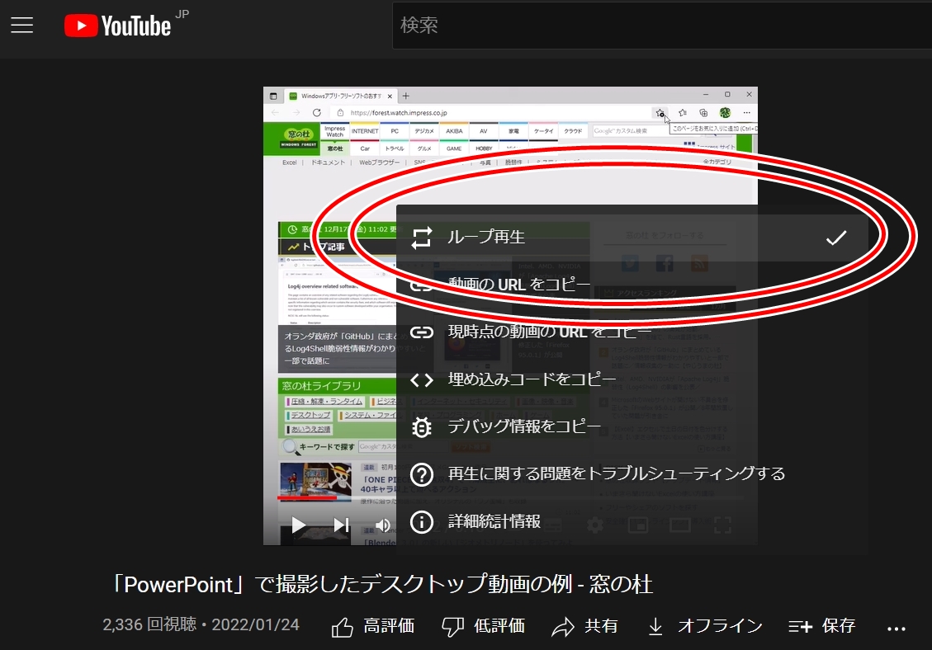Open more actions with the ellipsis icon
Screen dimensions: 932x650
tap(905, 626)
